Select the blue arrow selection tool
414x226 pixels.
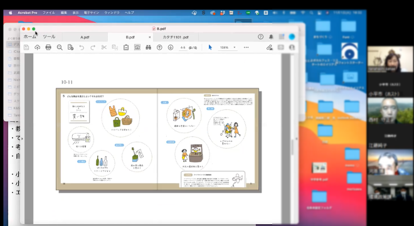pyautogui.click(x=210, y=47)
